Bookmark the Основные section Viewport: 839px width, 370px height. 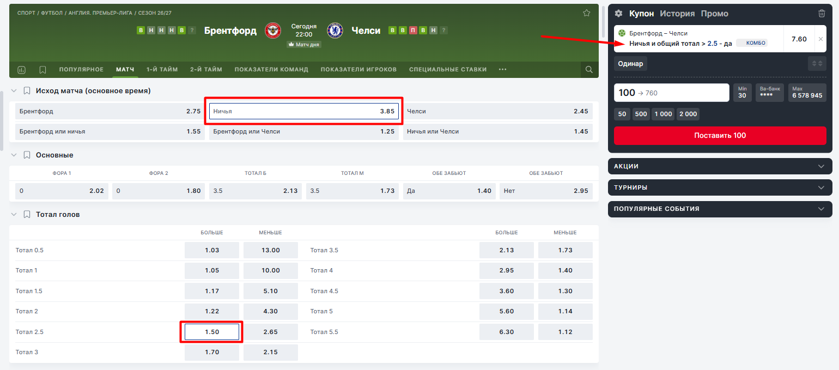tap(27, 155)
